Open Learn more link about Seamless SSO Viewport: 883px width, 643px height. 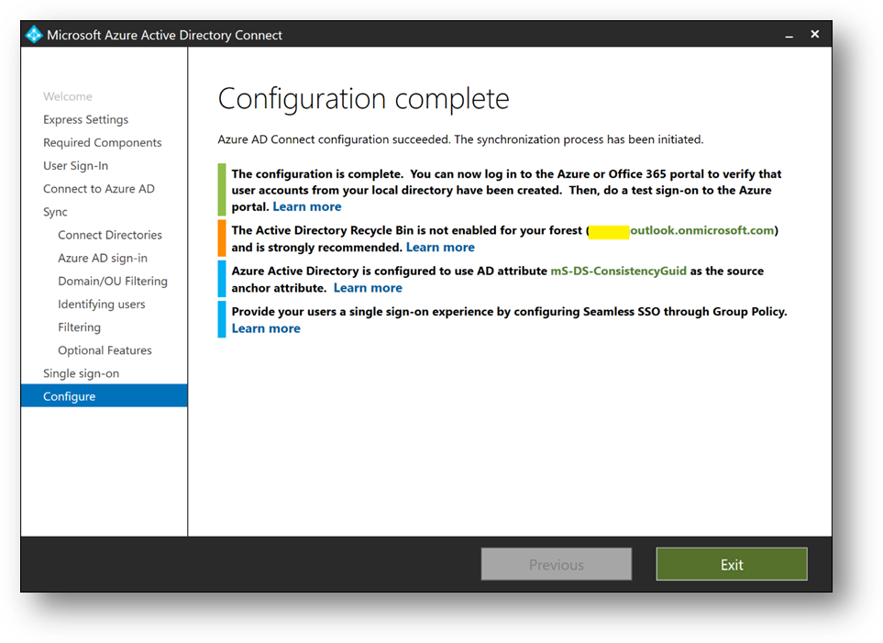click(266, 328)
